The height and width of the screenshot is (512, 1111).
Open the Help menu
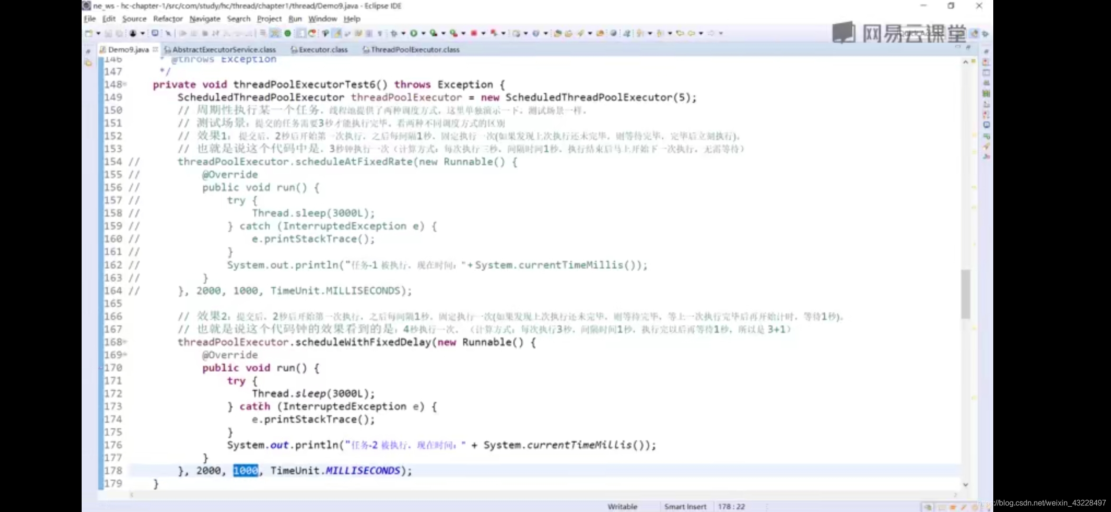coord(352,19)
